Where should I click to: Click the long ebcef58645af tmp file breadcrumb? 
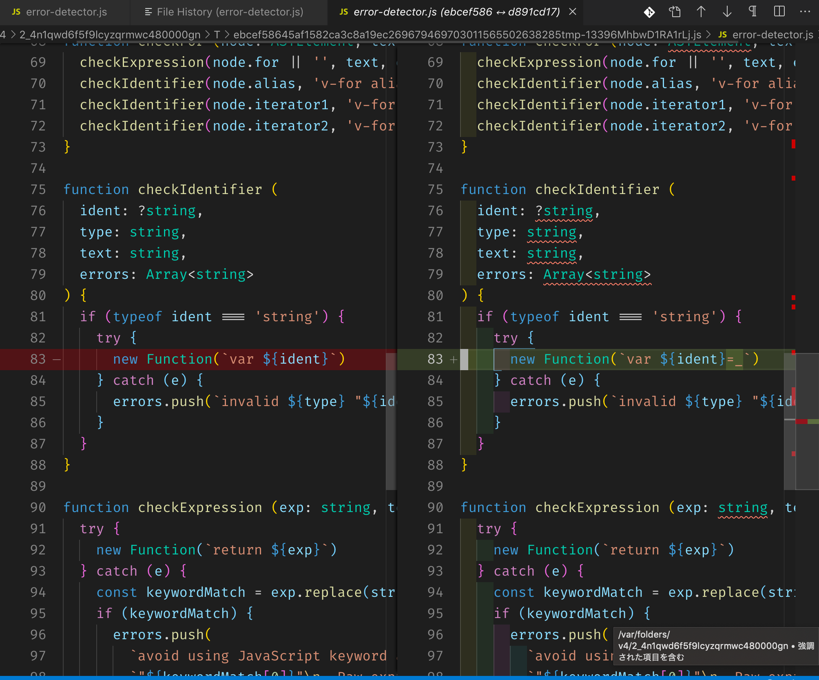(467, 35)
